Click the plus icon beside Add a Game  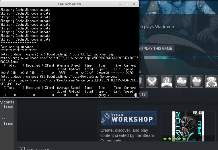tap(22, 149)
